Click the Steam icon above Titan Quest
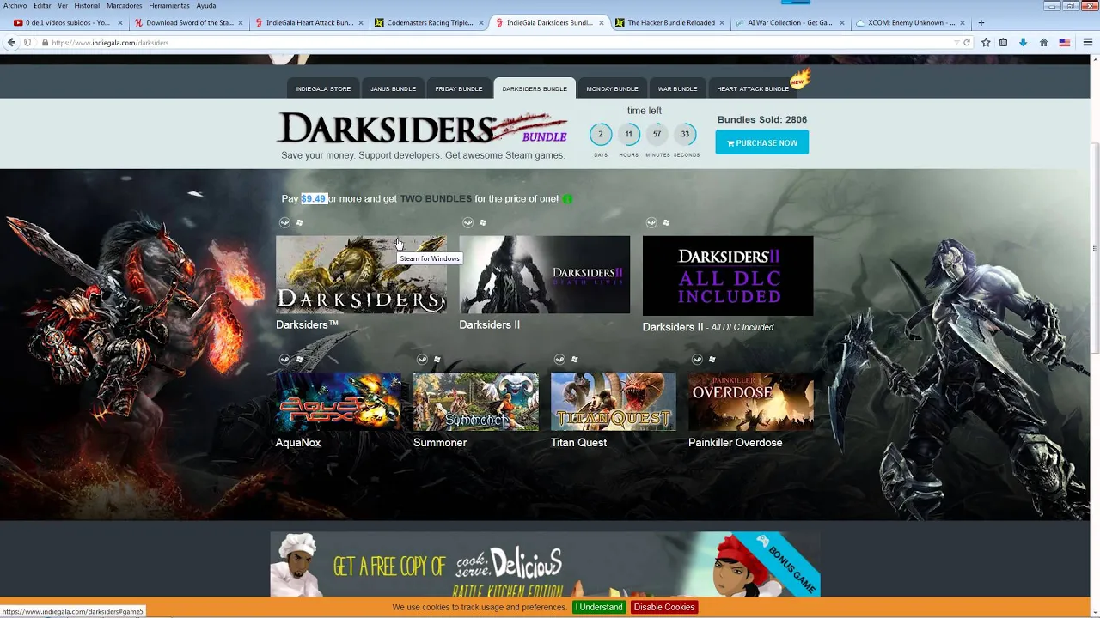 coord(559,359)
